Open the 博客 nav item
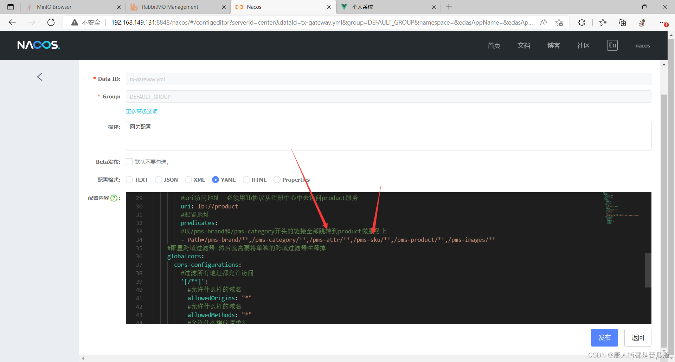 (x=554, y=45)
